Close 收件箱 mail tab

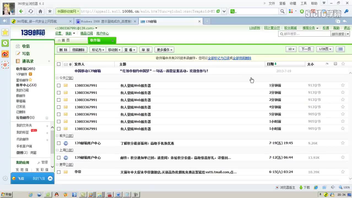click(112, 40)
